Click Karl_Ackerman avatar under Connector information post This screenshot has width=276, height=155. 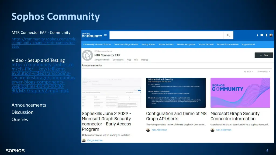212,130
